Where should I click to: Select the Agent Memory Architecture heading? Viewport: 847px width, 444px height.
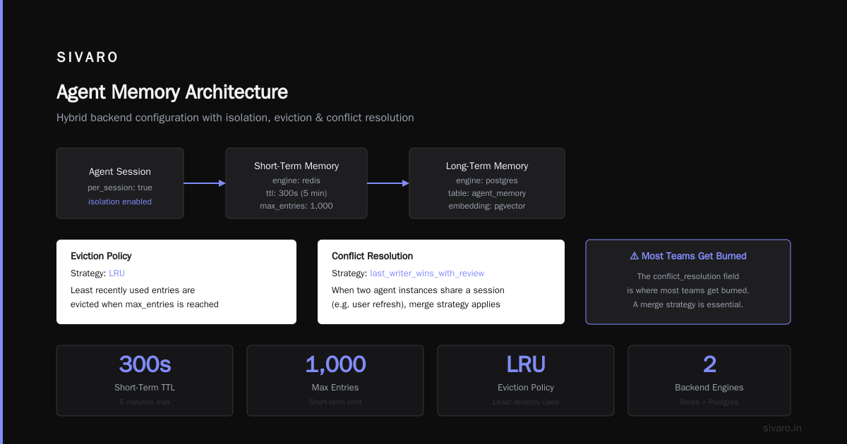tap(172, 92)
